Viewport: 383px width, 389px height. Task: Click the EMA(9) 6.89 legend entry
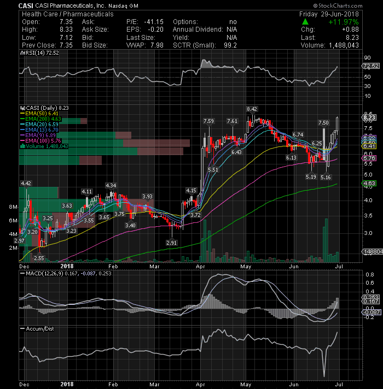tap(38, 135)
